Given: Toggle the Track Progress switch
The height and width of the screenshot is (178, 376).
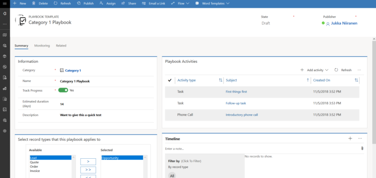Looking at the screenshot, I should (63, 90).
